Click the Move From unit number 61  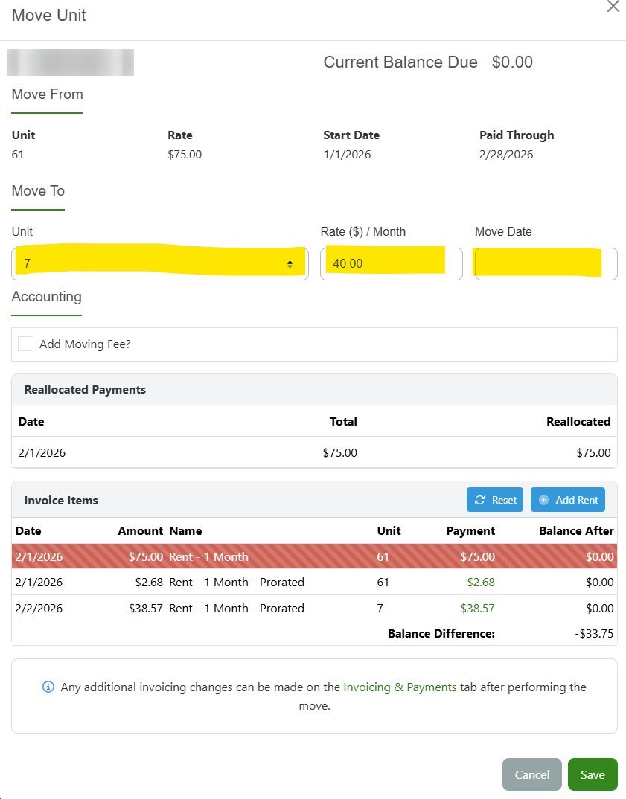[x=17, y=155]
